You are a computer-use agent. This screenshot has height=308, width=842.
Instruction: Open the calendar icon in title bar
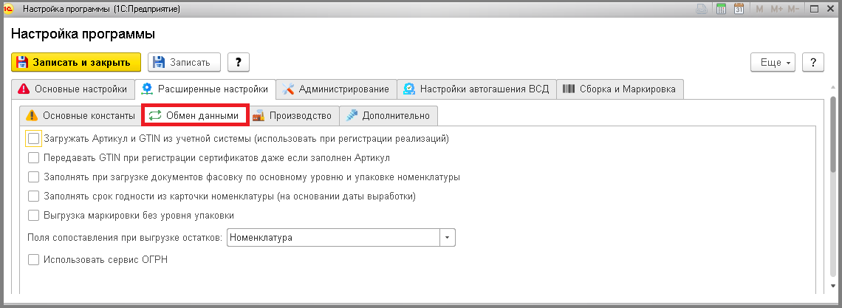click(x=739, y=9)
